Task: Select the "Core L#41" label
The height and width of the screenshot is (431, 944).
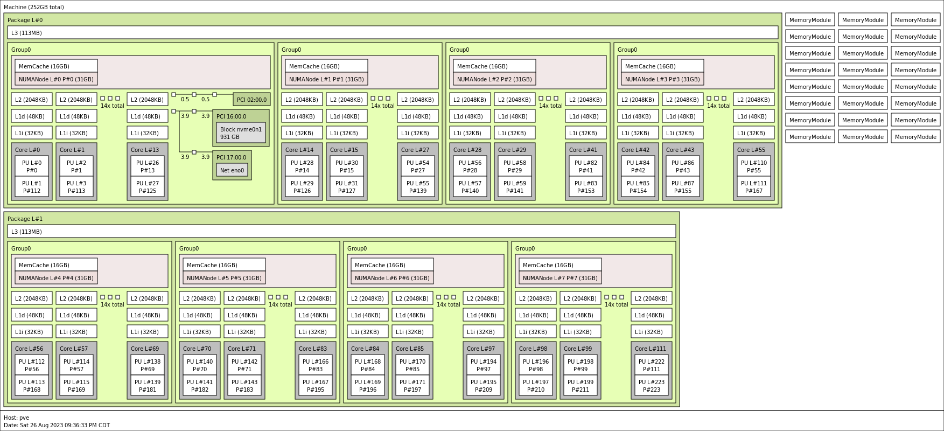Action: tap(583, 150)
